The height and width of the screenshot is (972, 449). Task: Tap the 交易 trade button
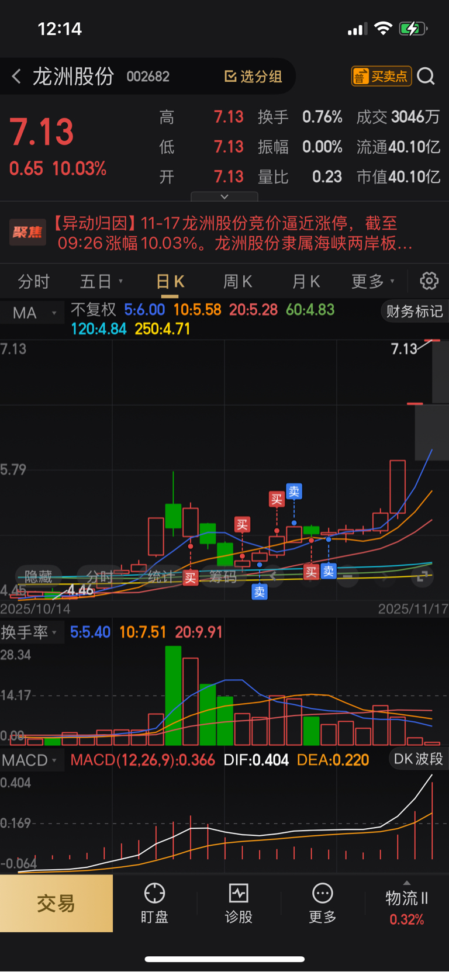pos(56,904)
